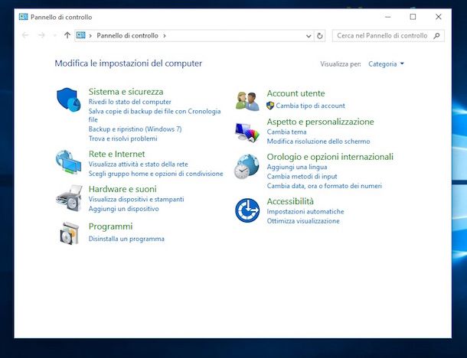Click Cambia tema link
Screen dimensions: 467x358
[x=286, y=132]
